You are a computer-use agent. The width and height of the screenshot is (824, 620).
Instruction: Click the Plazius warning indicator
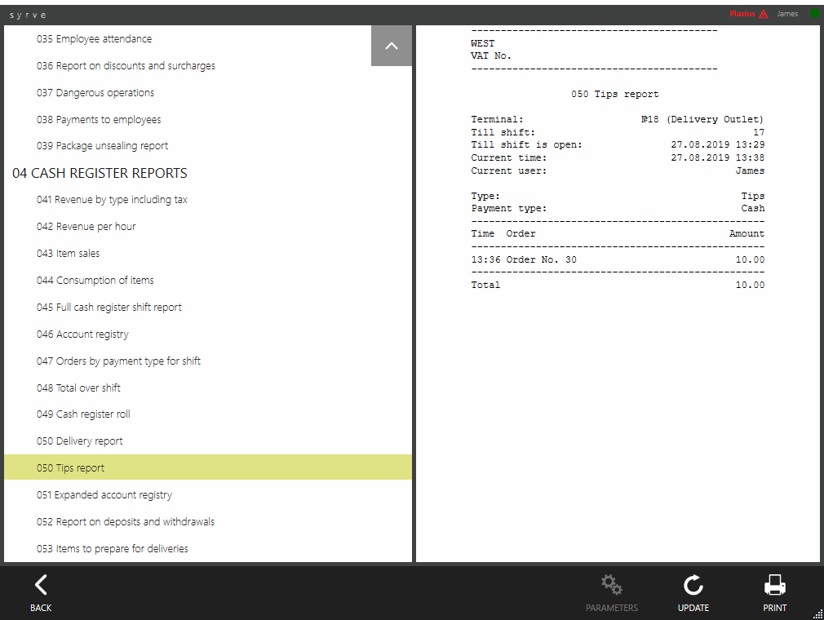point(748,14)
